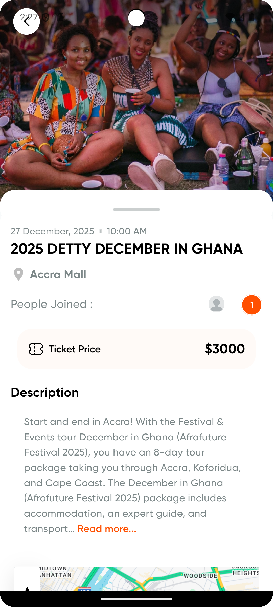Tap the home gesture bar
Screen dimensions: 273x607
[x=136, y=599]
